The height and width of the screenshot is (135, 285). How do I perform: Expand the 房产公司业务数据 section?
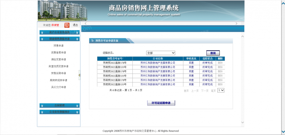pyautogui.click(x=59, y=32)
